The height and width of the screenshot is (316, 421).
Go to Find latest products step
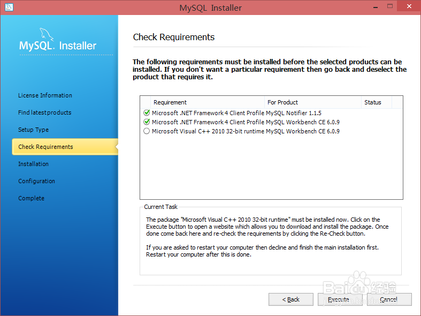[44, 112]
